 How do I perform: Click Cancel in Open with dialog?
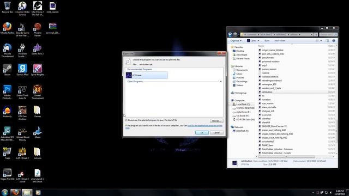coord(216,132)
